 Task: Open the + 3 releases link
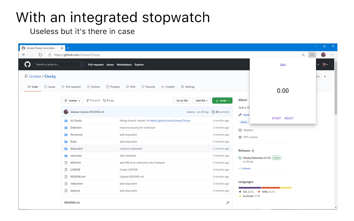[244, 168]
